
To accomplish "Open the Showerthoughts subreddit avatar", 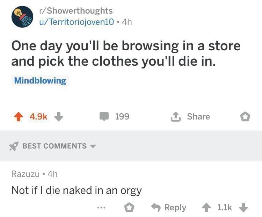I will (23, 16).
